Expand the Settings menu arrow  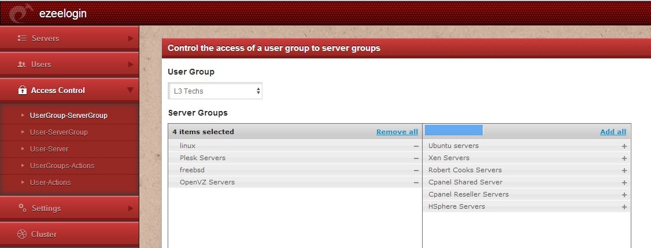tap(131, 208)
